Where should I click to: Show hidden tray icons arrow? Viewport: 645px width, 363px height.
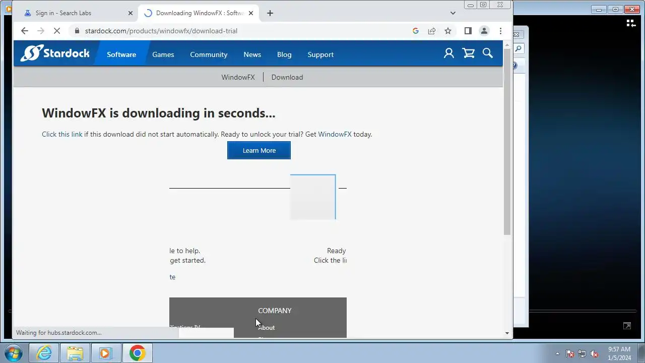[x=557, y=353]
